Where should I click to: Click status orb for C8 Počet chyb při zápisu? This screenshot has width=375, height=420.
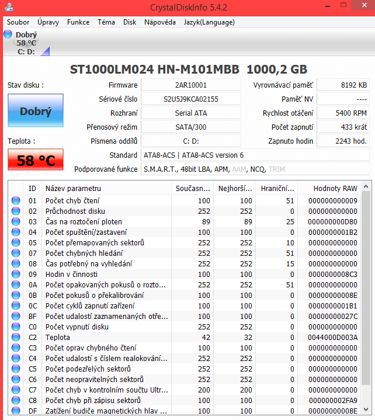pyautogui.click(x=16, y=400)
